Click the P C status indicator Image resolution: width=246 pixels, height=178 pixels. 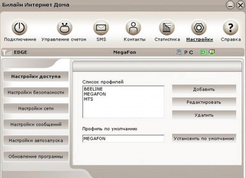tap(189, 52)
